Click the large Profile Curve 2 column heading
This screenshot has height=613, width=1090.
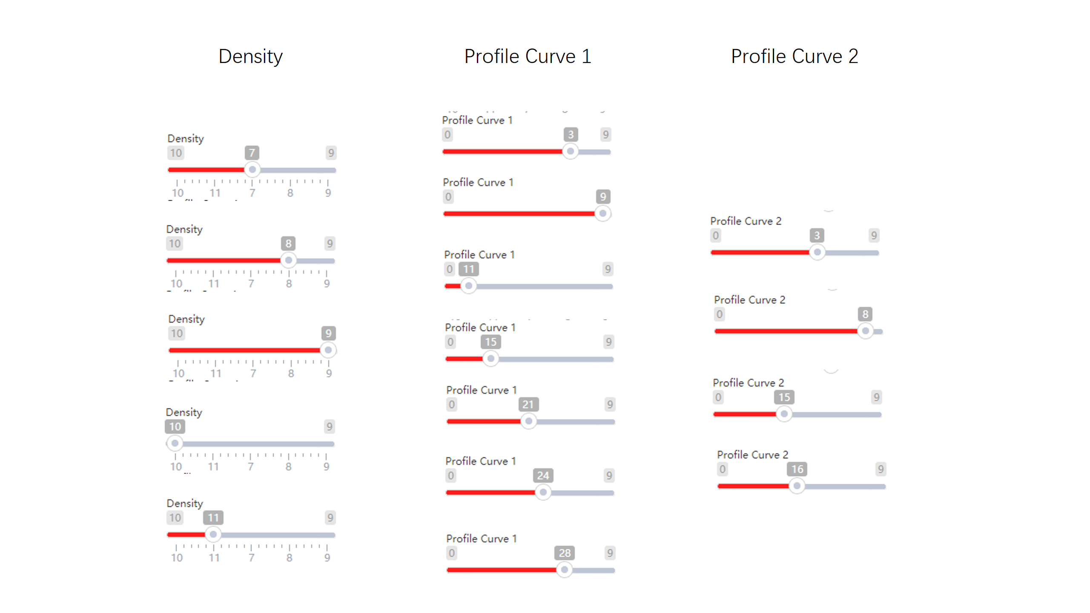click(x=795, y=56)
